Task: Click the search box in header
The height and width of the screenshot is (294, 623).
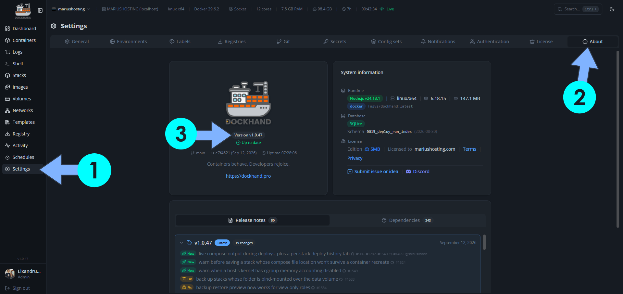Action: coord(578,9)
